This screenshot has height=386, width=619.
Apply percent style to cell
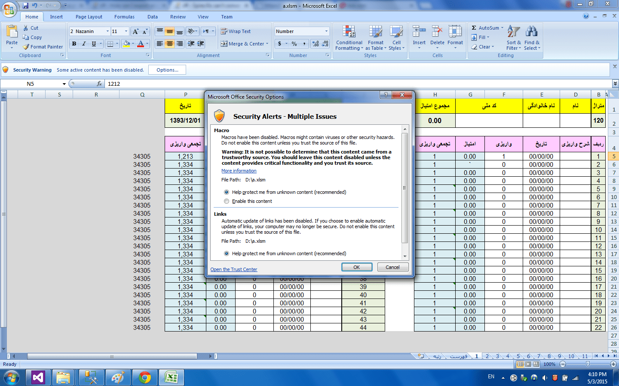click(x=294, y=44)
